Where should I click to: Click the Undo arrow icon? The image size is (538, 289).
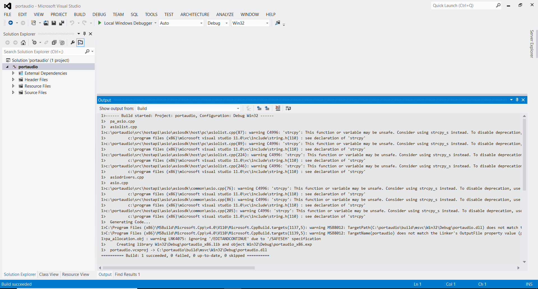[72, 23]
